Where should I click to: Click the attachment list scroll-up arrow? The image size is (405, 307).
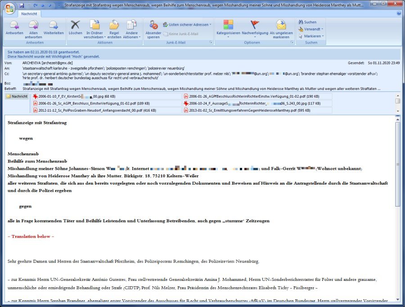(398, 96)
